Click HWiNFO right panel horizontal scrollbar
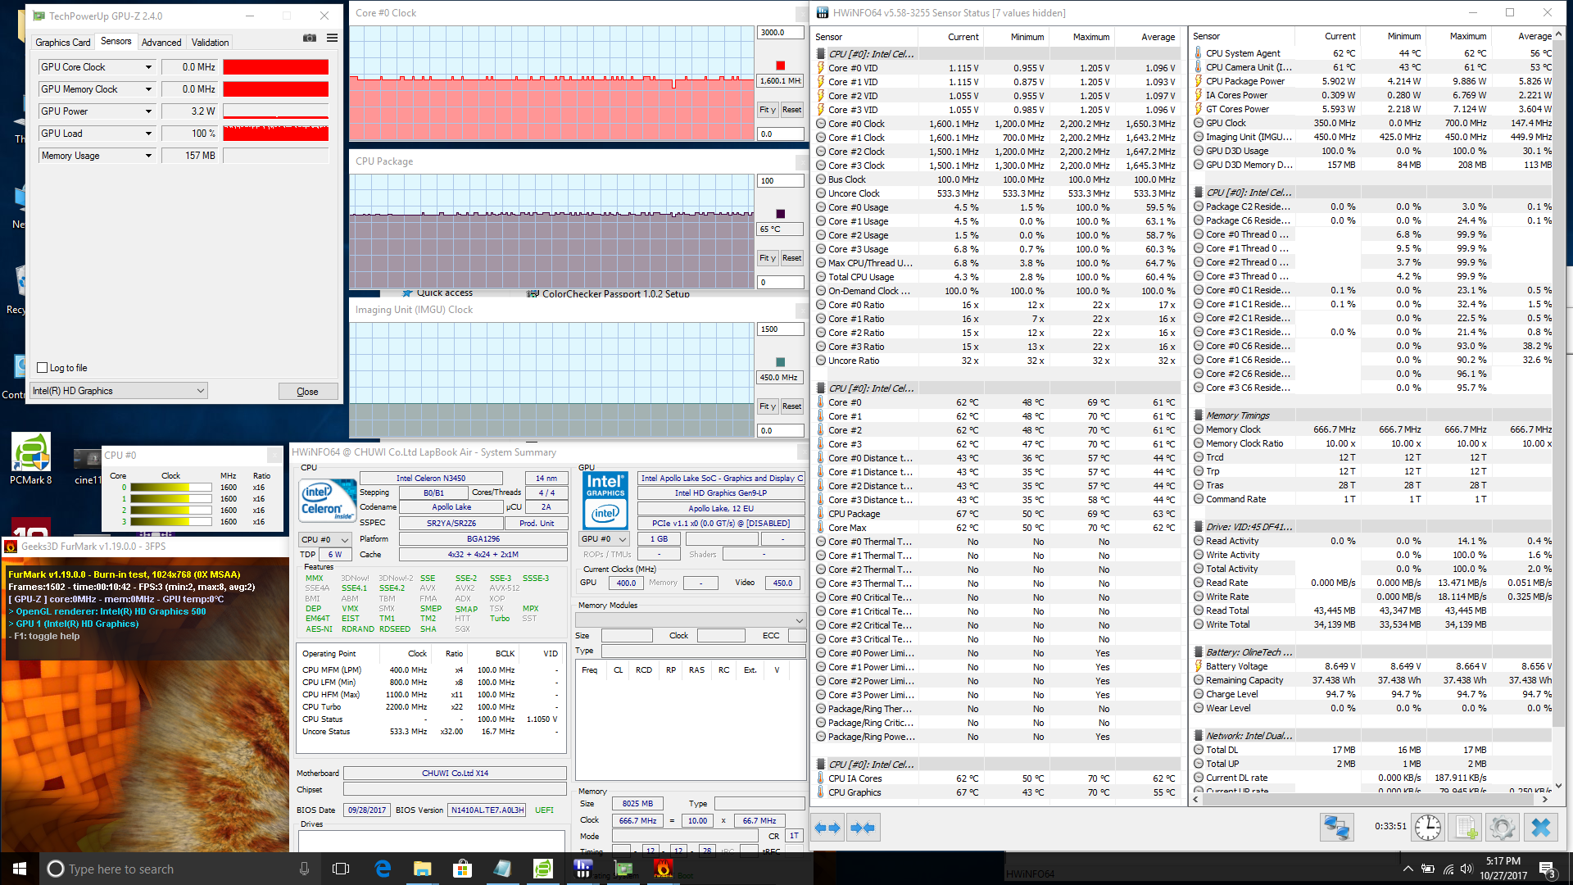The height and width of the screenshot is (885, 1573). pyautogui.click(x=1370, y=799)
